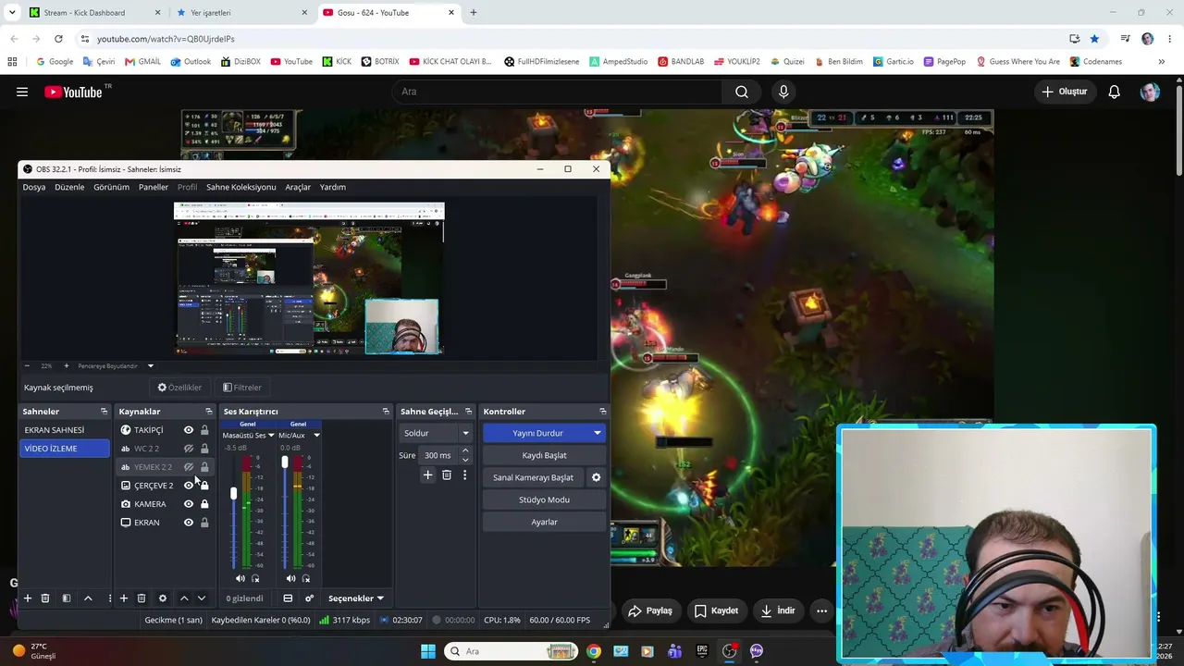Hide the ÇERÇEVE 2 source

click(189, 486)
